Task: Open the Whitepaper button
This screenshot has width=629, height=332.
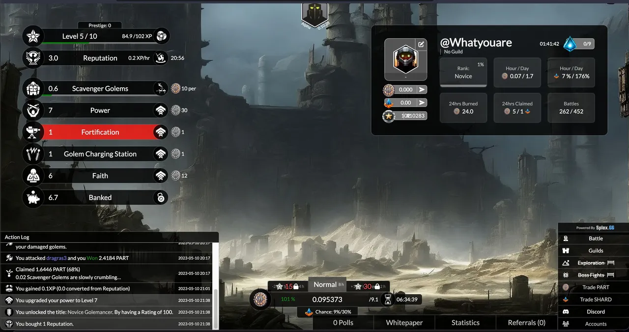Action: tap(404, 322)
